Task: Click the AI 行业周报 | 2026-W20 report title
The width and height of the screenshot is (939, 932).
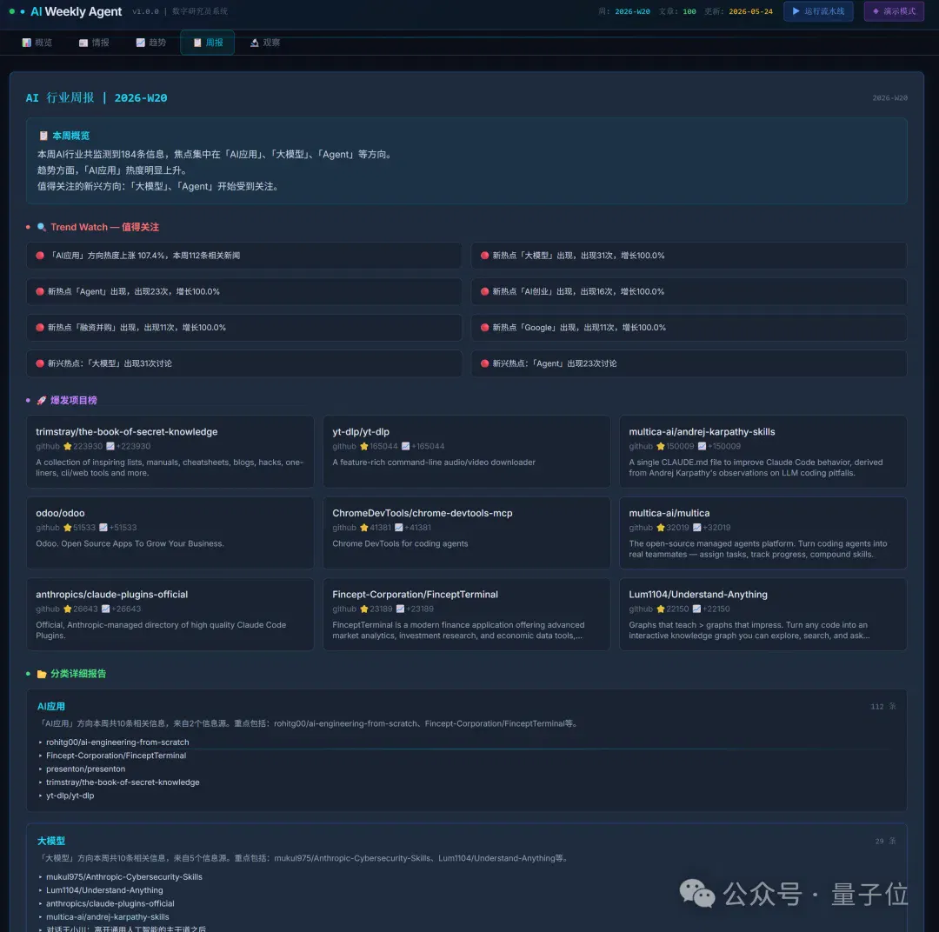Action: pos(97,97)
